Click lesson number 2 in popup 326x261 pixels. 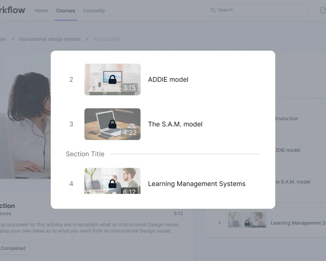(71, 79)
